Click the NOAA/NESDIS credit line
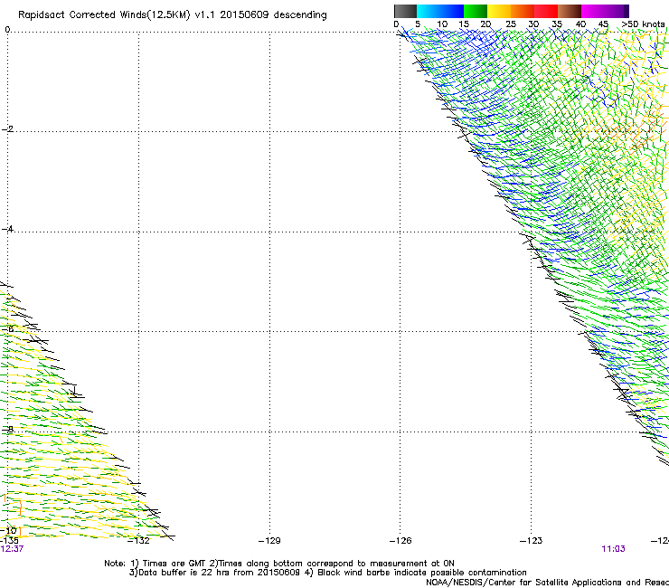This screenshot has width=669, height=588. tap(547, 583)
